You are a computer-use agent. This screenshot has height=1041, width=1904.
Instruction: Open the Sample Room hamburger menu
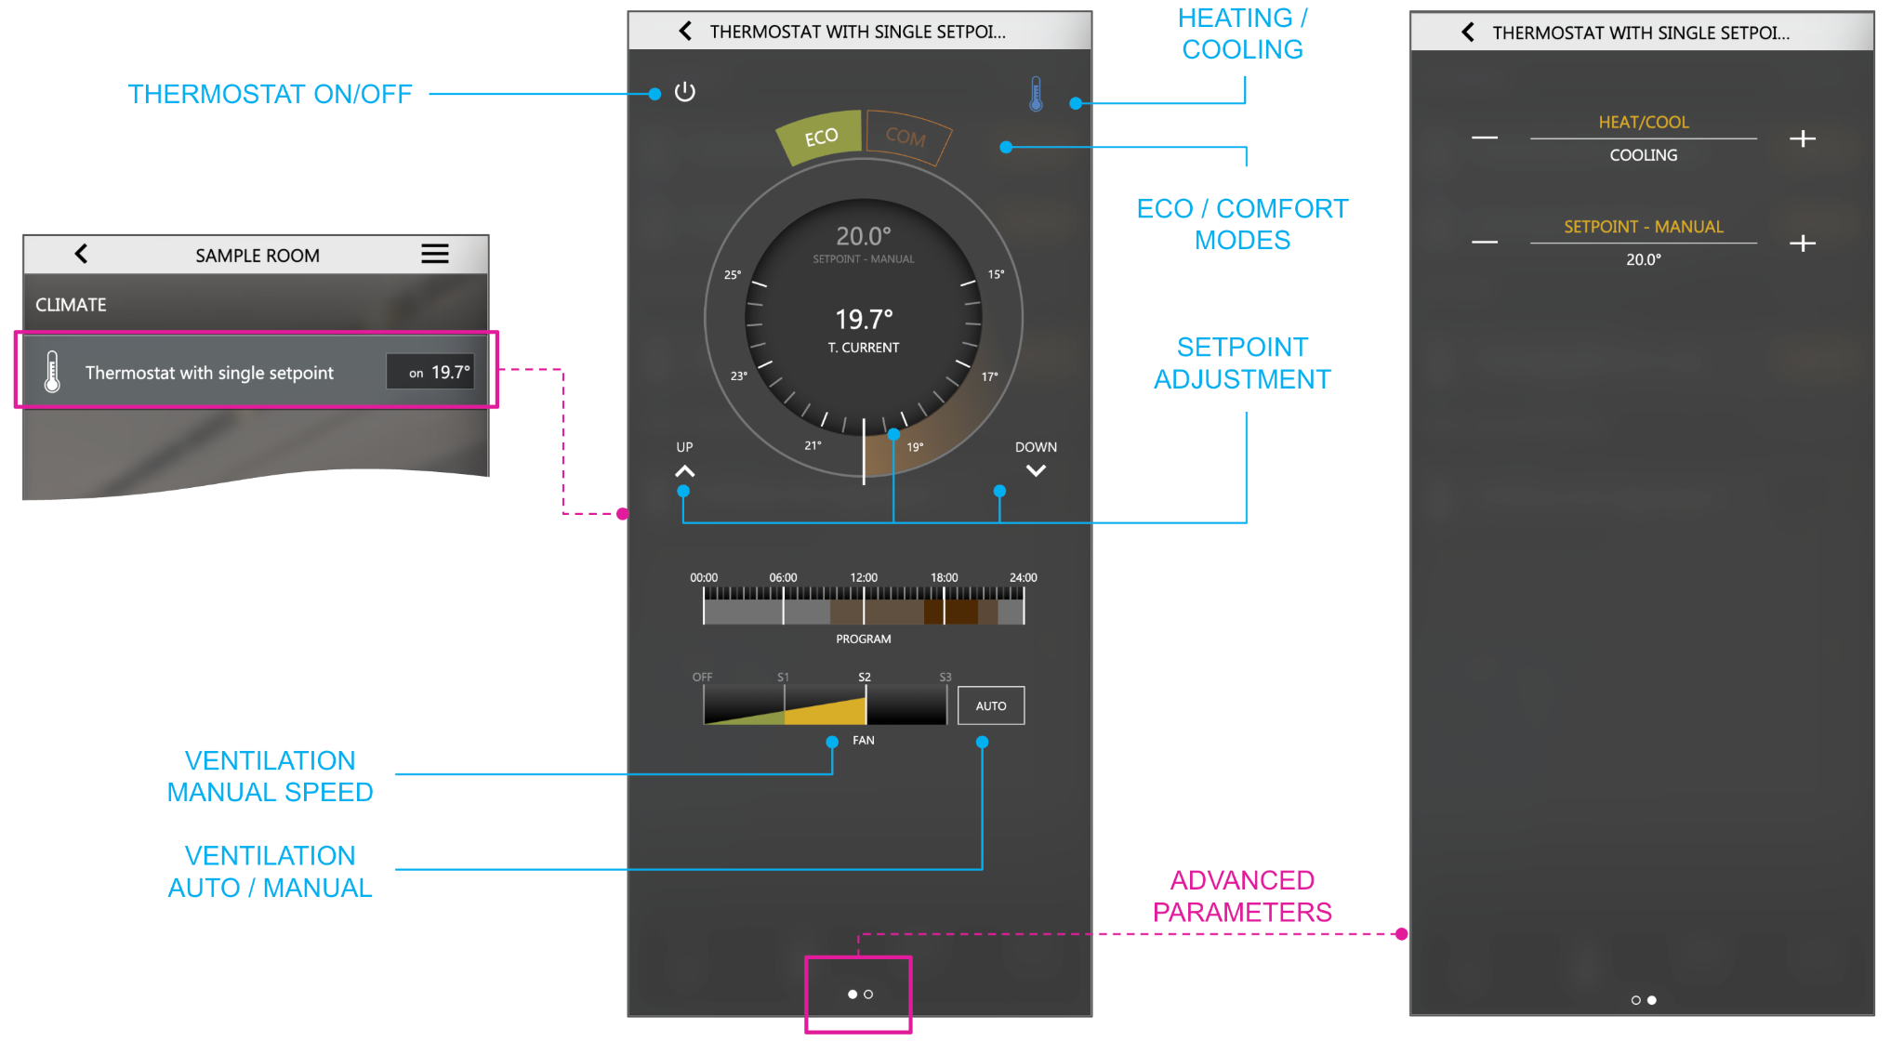[x=435, y=254]
